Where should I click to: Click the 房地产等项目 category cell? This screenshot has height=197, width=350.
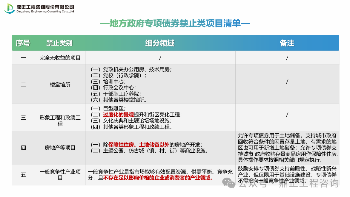60,148
